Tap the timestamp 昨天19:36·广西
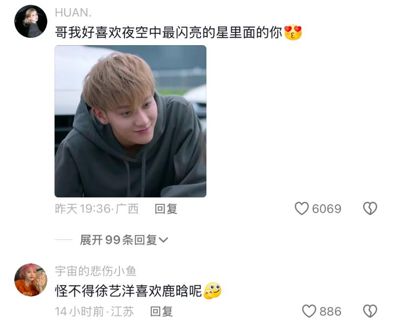 [97, 209]
